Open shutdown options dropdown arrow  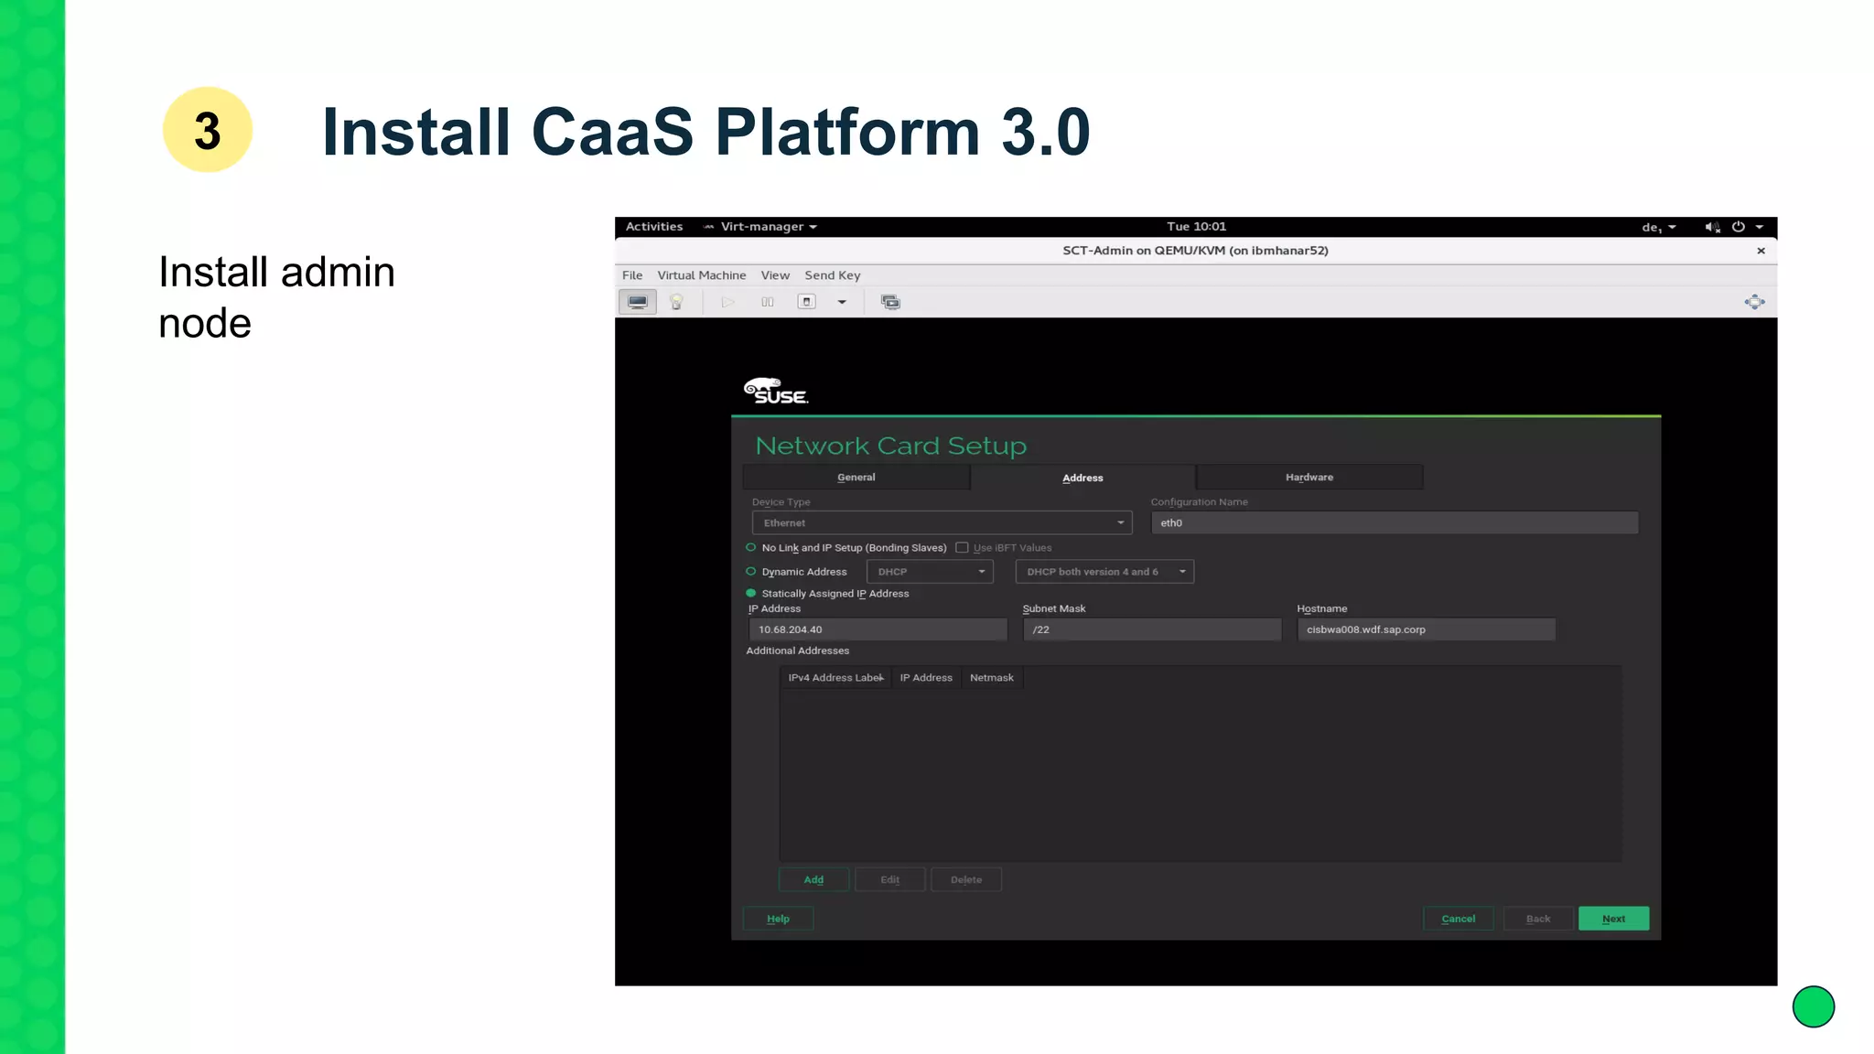click(842, 302)
